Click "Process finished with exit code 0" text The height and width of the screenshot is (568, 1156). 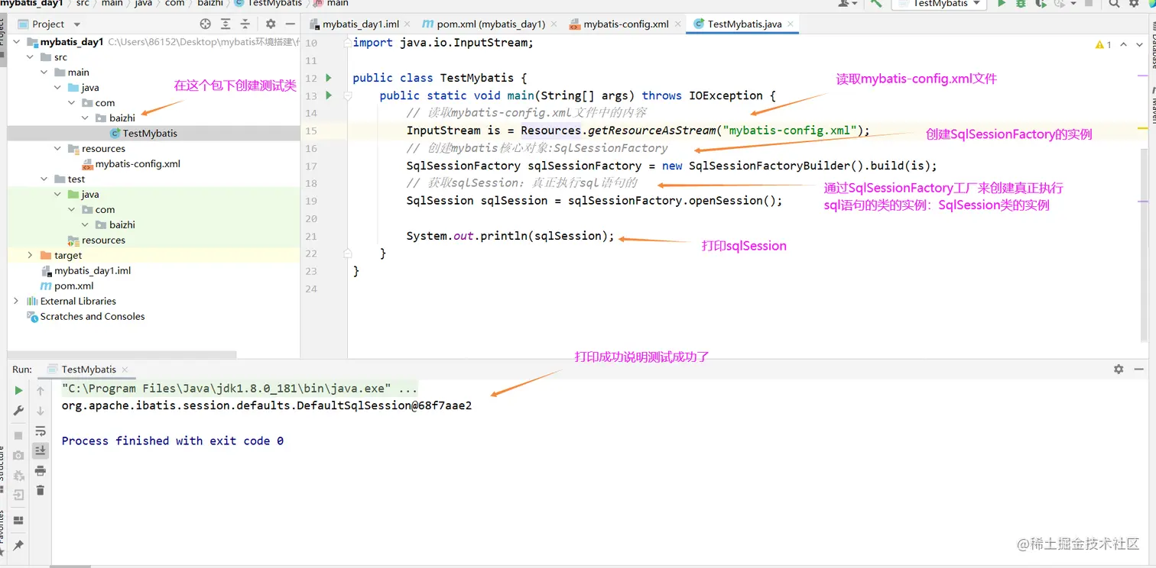[x=173, y=441]
